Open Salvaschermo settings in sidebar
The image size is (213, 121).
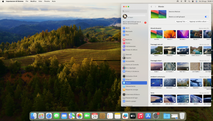point(130,86)
